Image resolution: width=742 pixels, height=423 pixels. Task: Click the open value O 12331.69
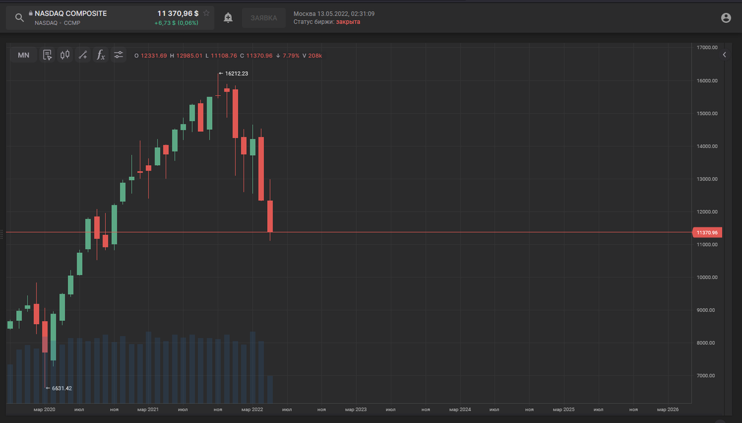coord(150,56)
